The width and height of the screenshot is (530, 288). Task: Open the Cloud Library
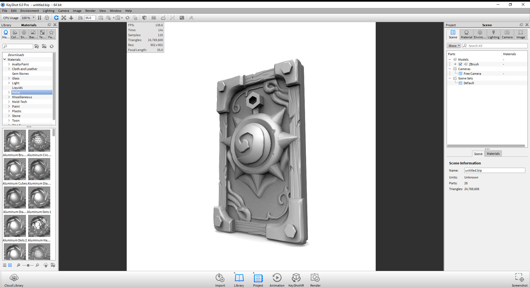(x=14, y=280)
